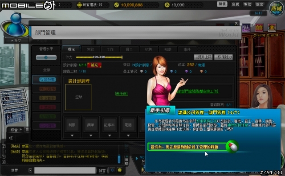Click the 制服 equipment slot

(x=72, y=125)
